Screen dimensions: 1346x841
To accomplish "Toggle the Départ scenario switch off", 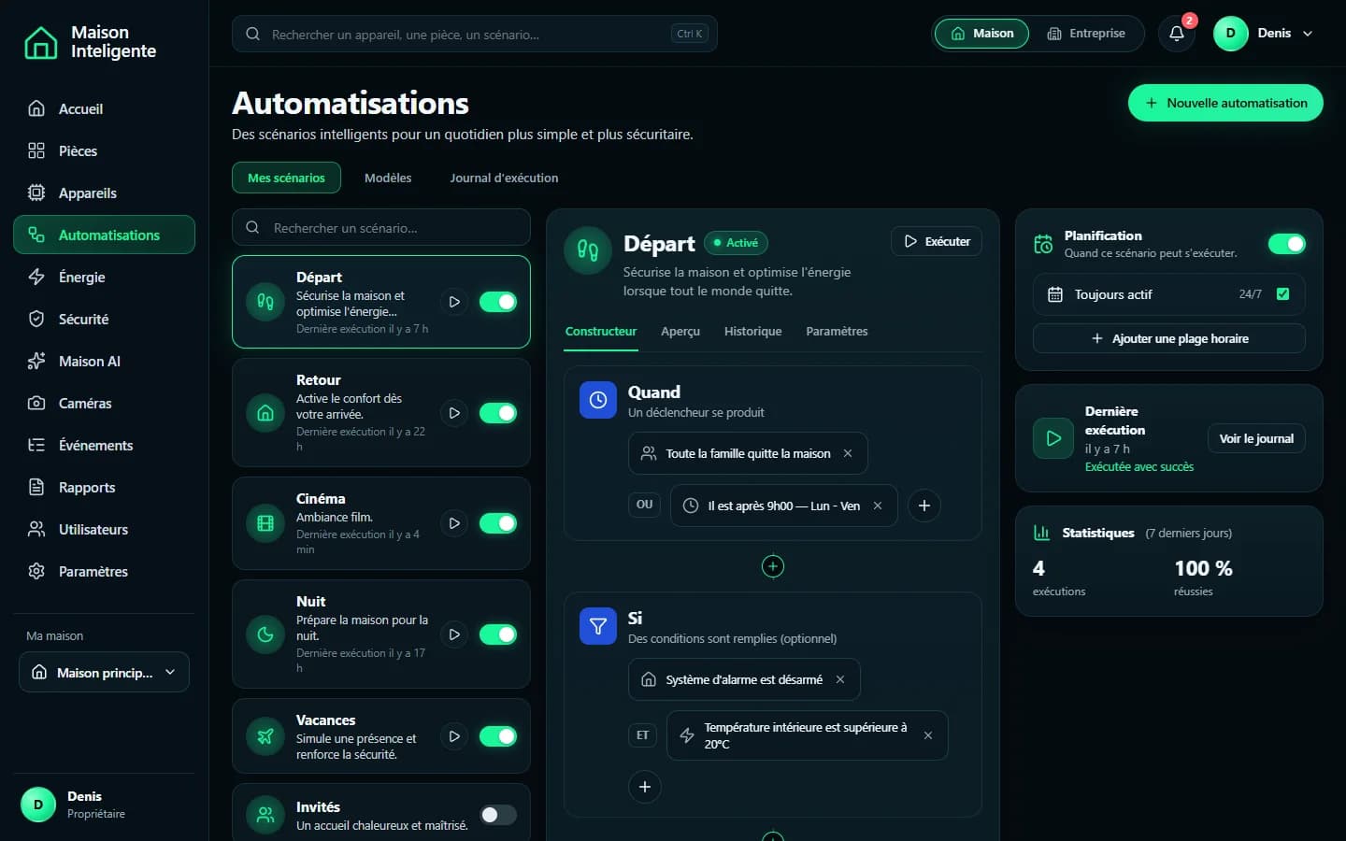I will [498, 302].
